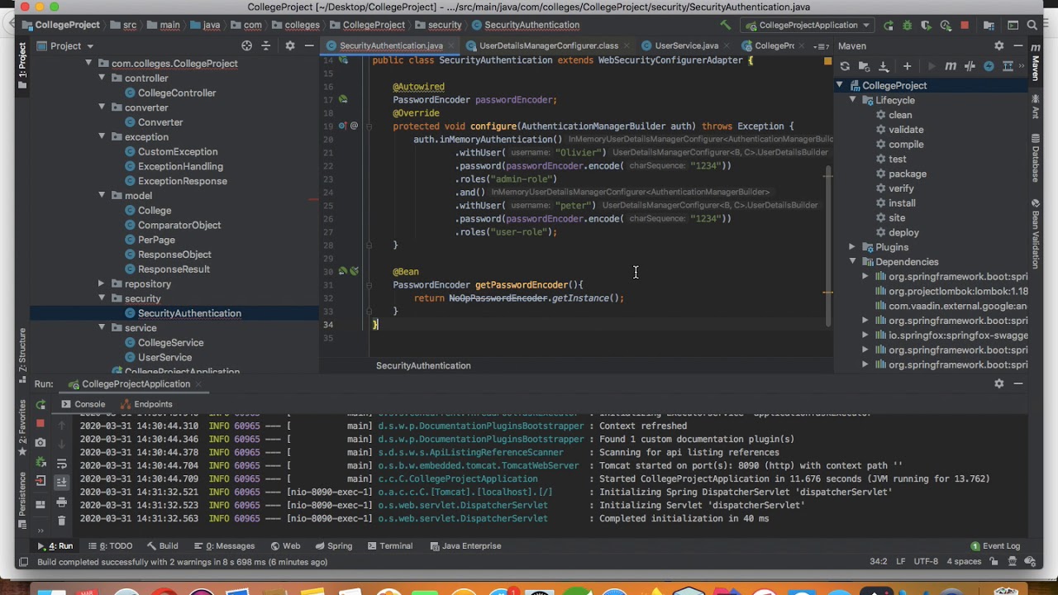Image resolution: width=1058 pixels, height=595 pixels.
Task: Click the Build project hammer icon
Action: click(725, 26)
